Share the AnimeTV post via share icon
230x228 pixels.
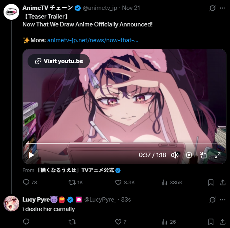(x=223, y=182)
